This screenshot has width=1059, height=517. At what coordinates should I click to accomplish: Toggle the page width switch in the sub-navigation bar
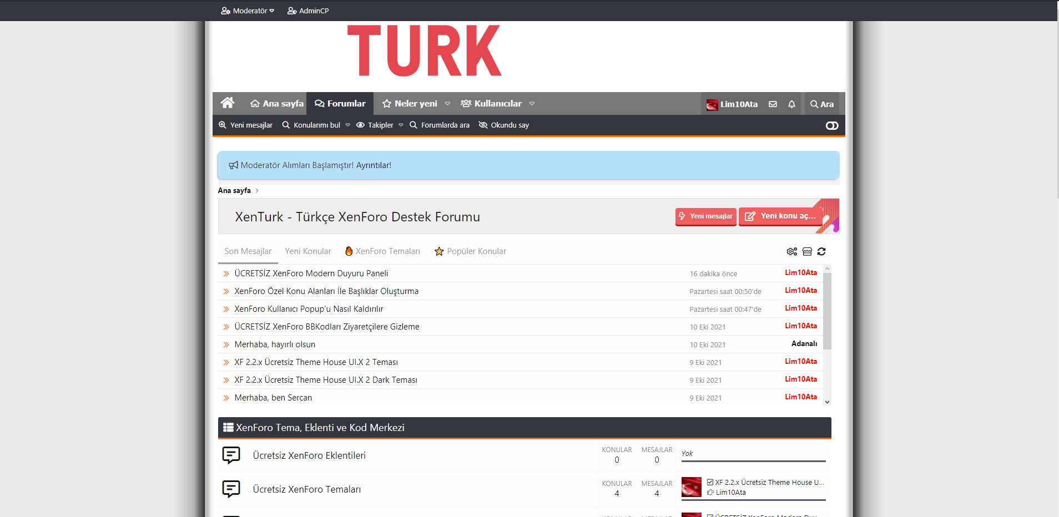(831, 125)
